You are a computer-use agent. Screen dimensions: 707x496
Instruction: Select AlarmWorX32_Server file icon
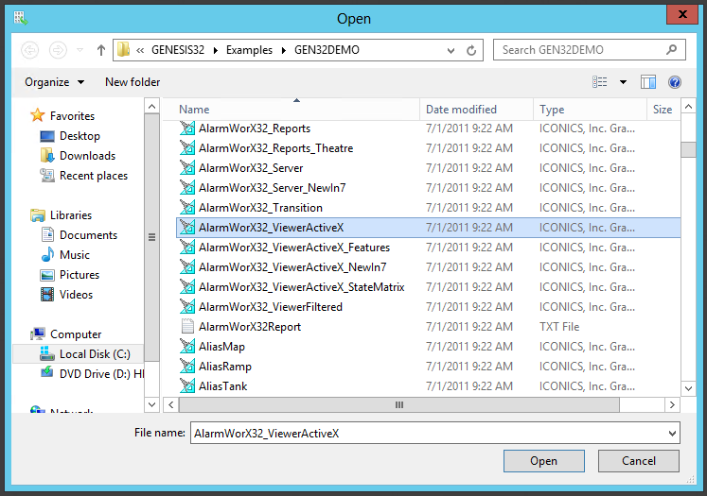tap(187, 168)
